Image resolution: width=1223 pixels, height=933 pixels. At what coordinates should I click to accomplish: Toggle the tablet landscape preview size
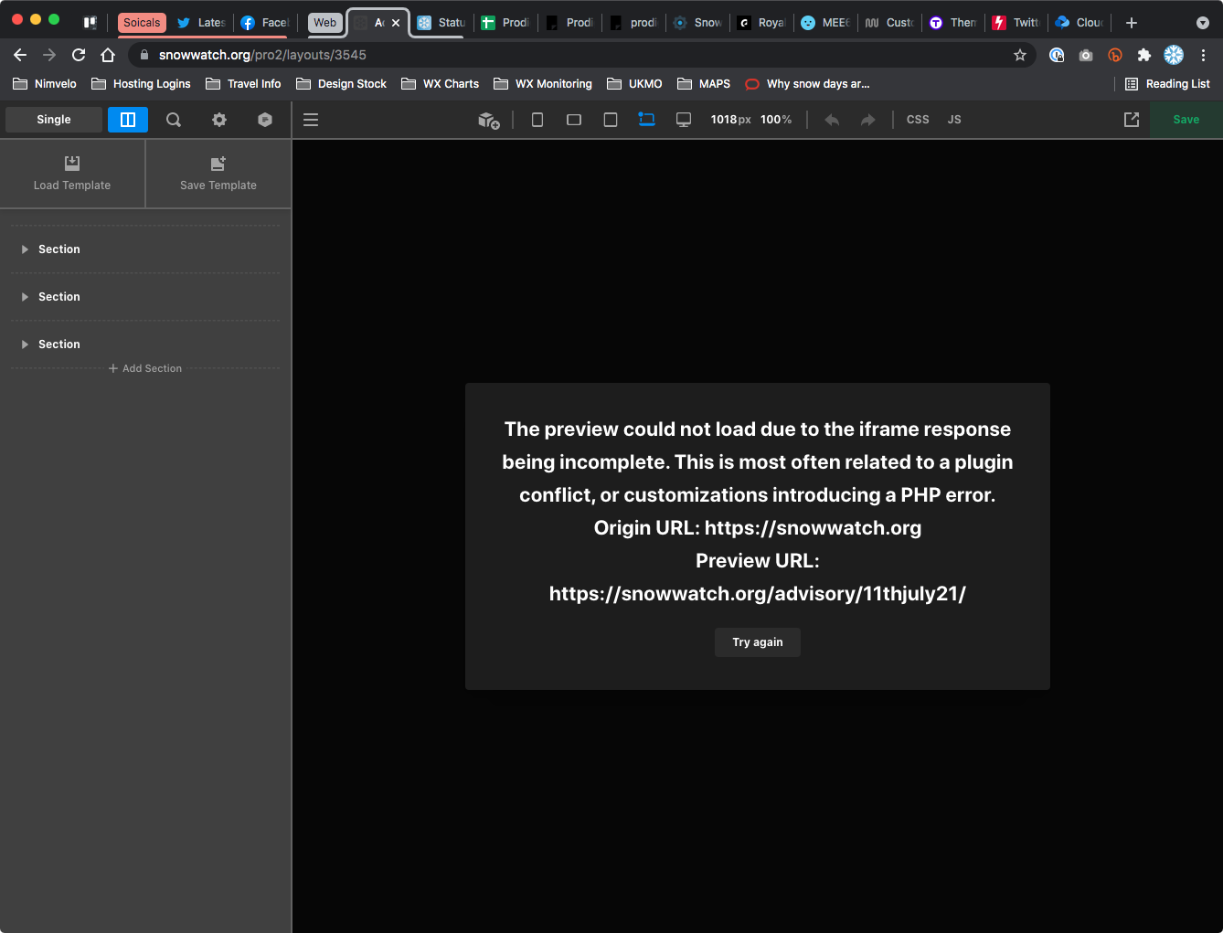[x=574, y=120]
